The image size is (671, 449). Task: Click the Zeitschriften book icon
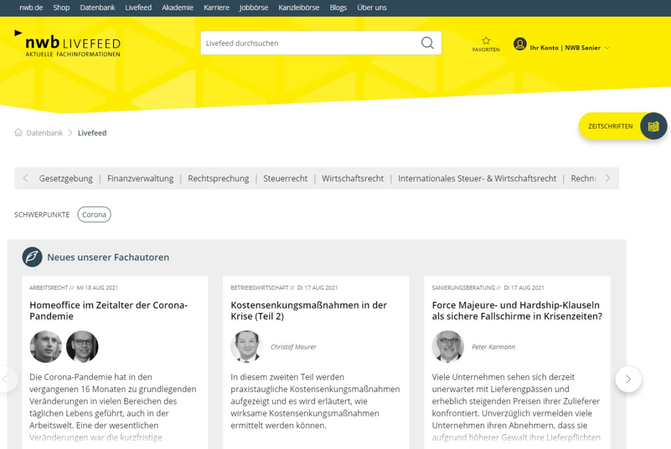(x=653, y=126)
